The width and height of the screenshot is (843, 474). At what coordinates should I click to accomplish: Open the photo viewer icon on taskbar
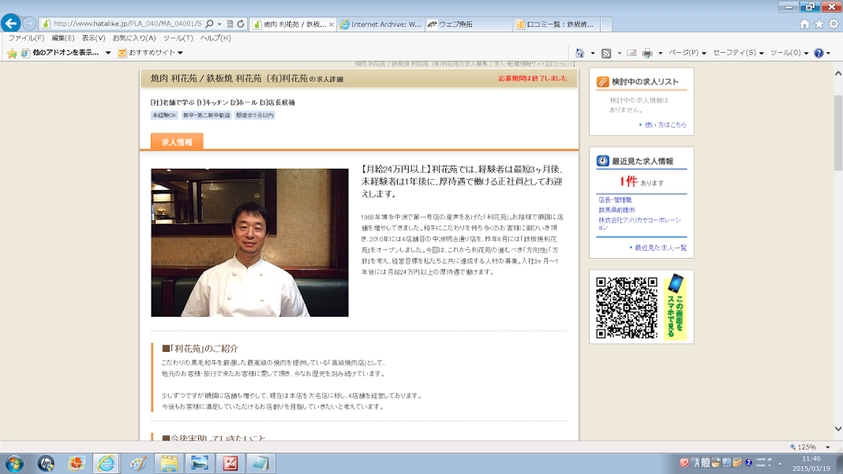pyautogui.click(x=200, y=463)
